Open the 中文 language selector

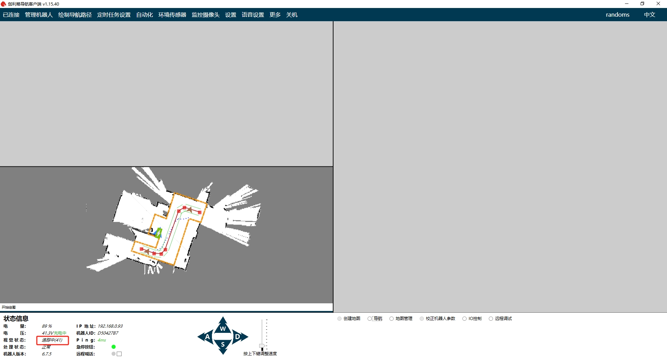[649, 15]
